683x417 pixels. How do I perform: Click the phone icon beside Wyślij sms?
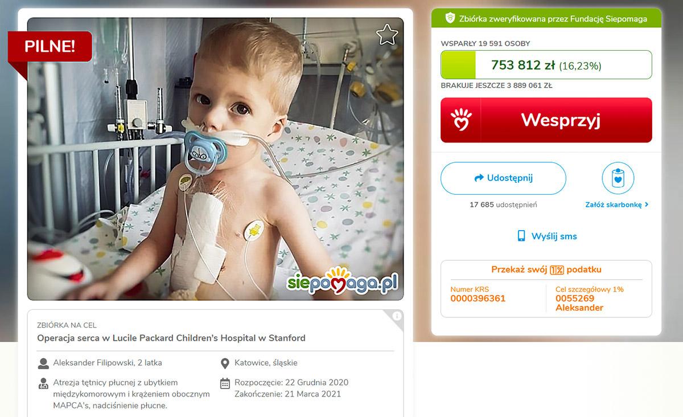pos(521,236)
